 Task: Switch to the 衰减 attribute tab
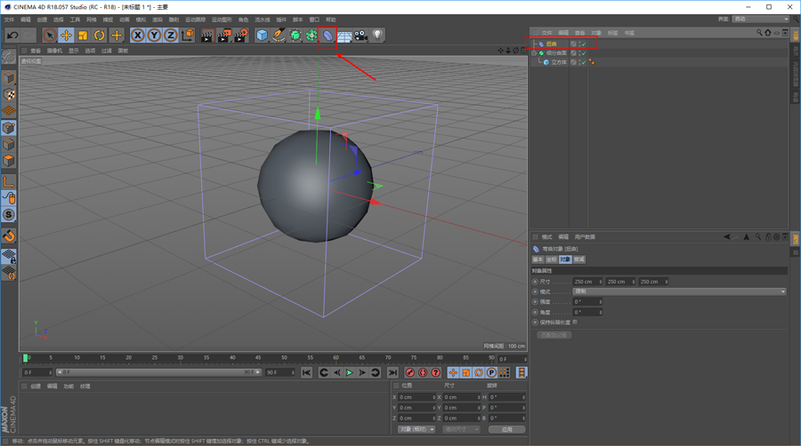click(x=578, y=259)
